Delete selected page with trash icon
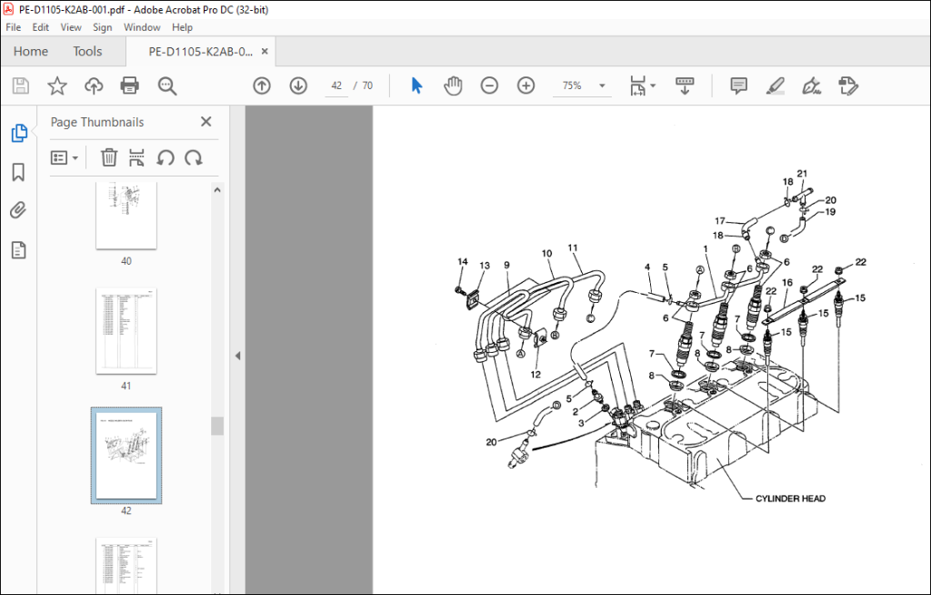This screenshot has width=931, height=595. click(109, 157)
